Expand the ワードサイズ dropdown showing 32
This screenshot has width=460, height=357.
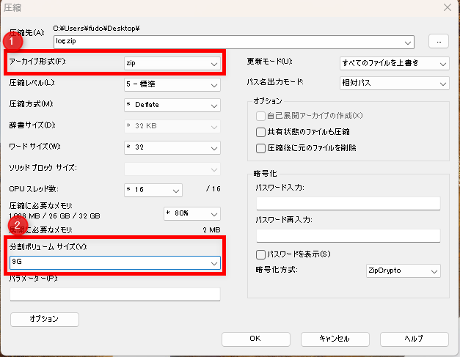click(x=172, y=147)
